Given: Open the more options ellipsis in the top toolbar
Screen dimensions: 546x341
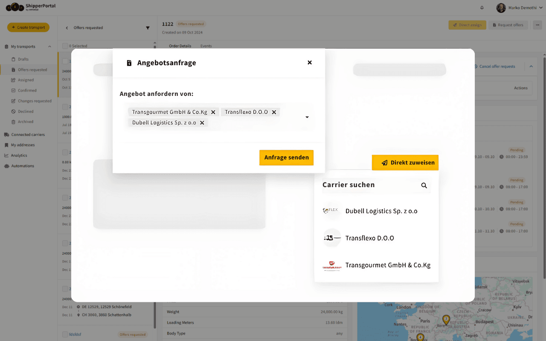Looking at the screenshot, I should 537,25.
